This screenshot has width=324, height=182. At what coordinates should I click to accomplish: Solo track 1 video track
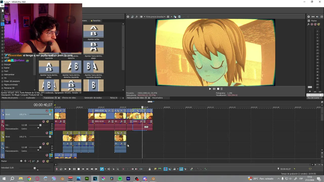(x=51, y=111)
